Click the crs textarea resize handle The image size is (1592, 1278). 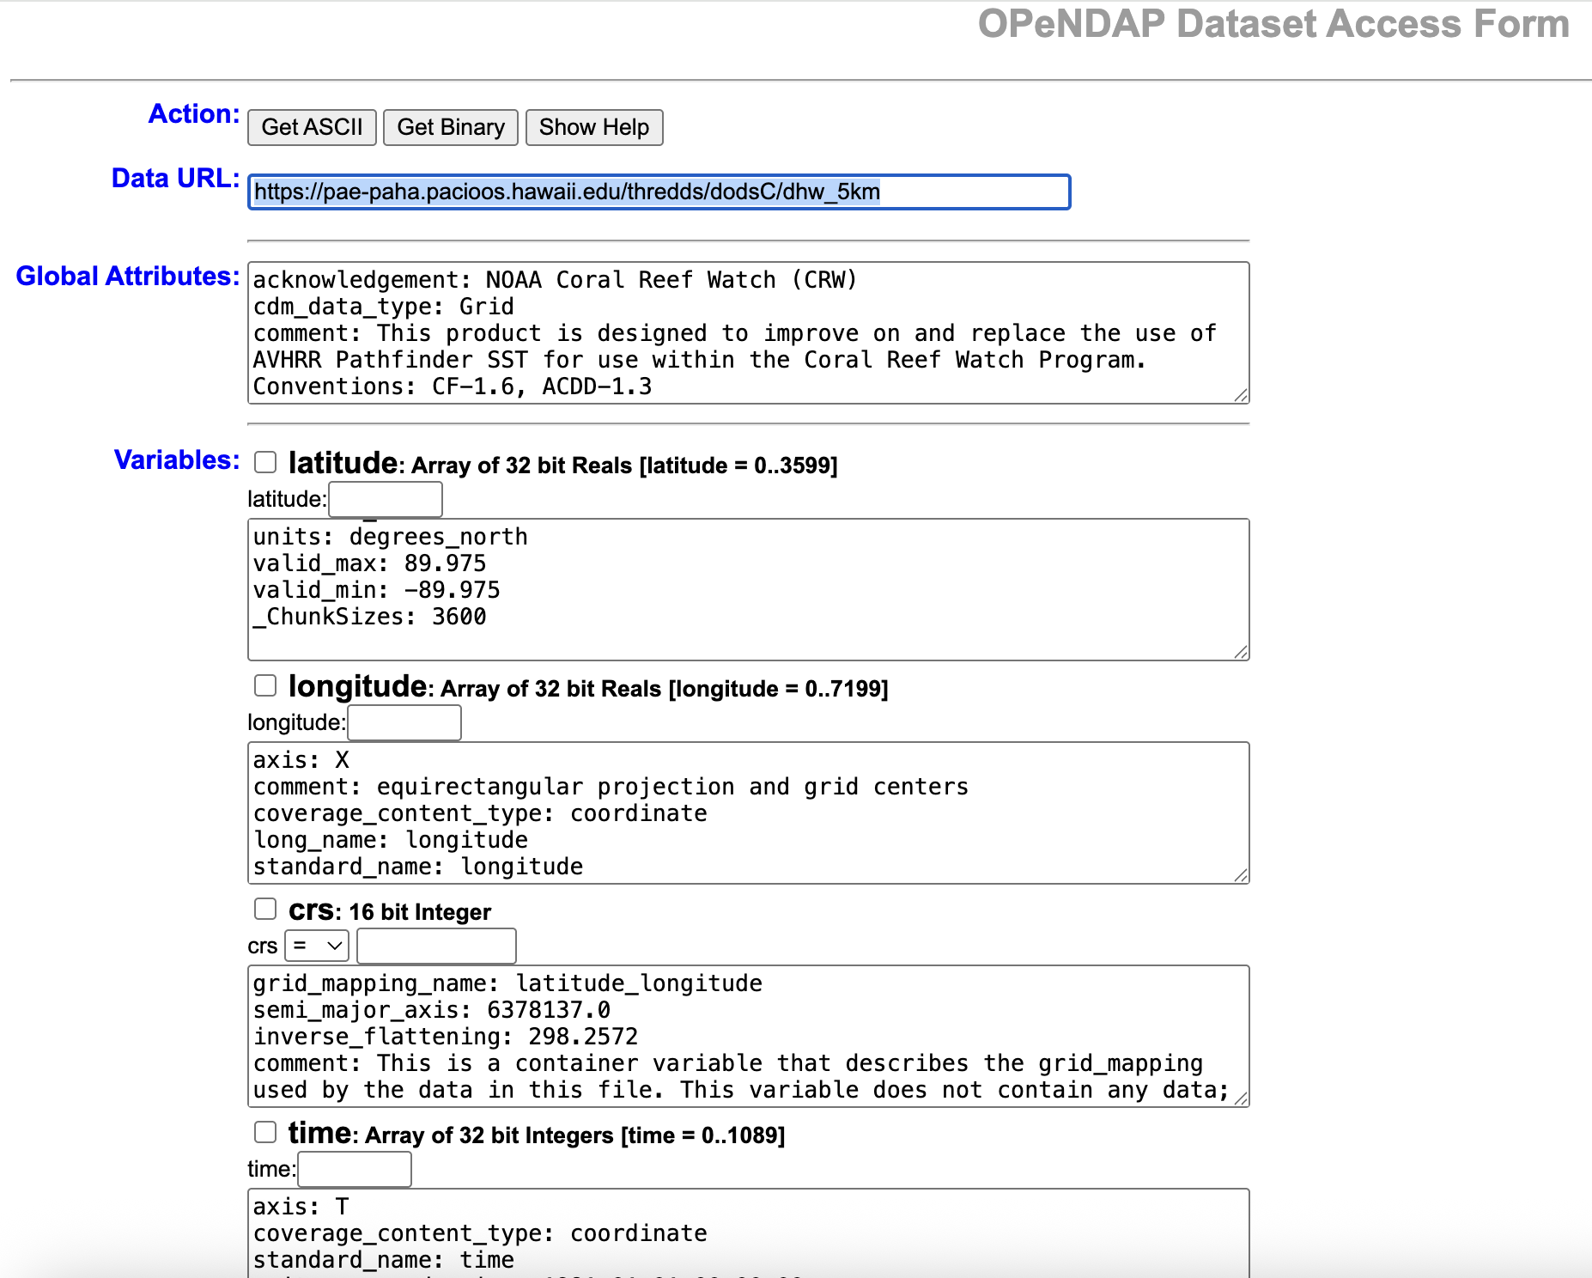point(1241,1098)
